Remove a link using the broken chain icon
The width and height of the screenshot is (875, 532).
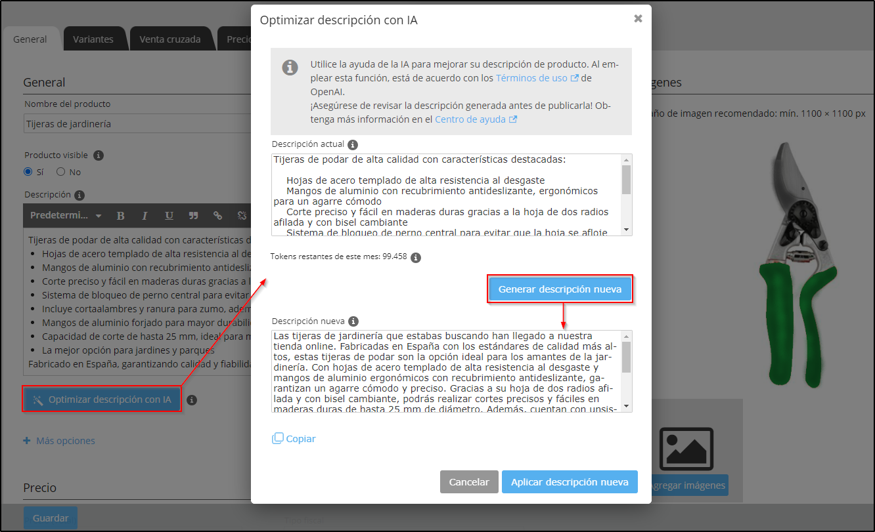click(x=242, y=215)
